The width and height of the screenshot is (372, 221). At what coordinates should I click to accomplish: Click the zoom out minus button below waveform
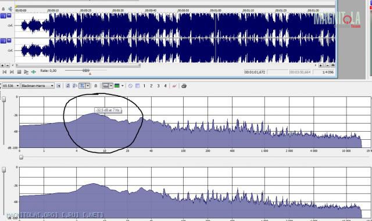8,66
